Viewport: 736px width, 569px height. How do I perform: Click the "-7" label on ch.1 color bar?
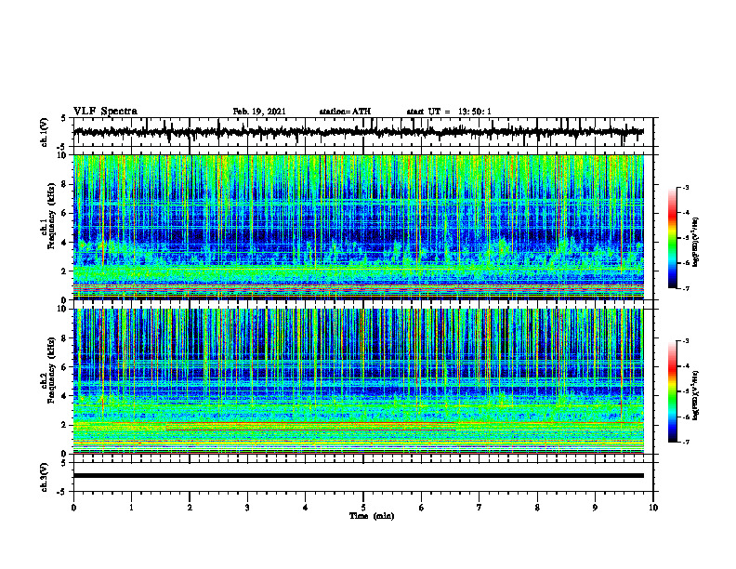click(x=685, y=288)
